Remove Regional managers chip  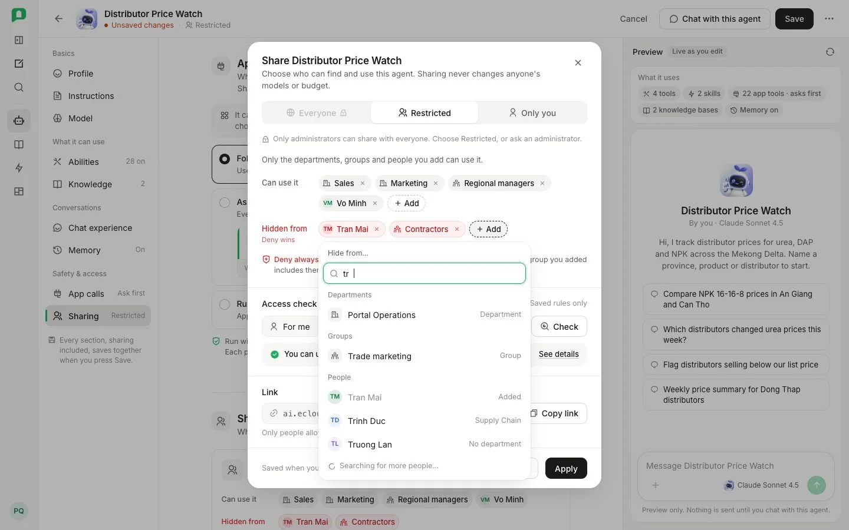[542, 183]
